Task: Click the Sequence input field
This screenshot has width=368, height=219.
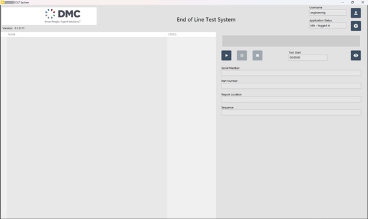Action: pyautogui.click(x=291, y=113)
